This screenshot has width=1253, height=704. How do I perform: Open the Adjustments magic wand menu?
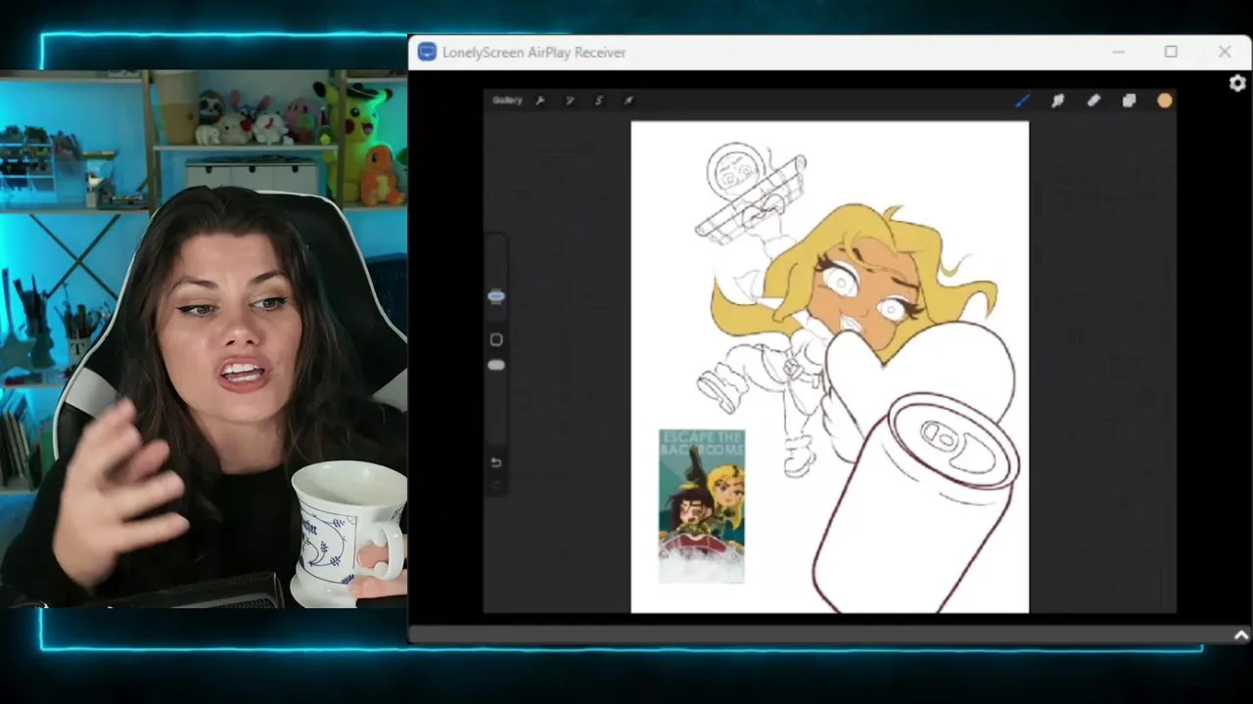(x=570, y=100)
